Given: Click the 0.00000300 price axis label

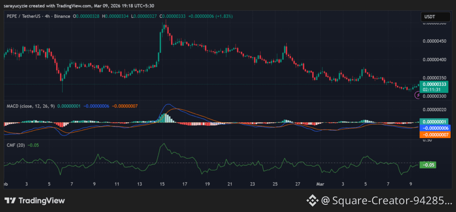Looking at the screenshot, I should click(435, 96).
